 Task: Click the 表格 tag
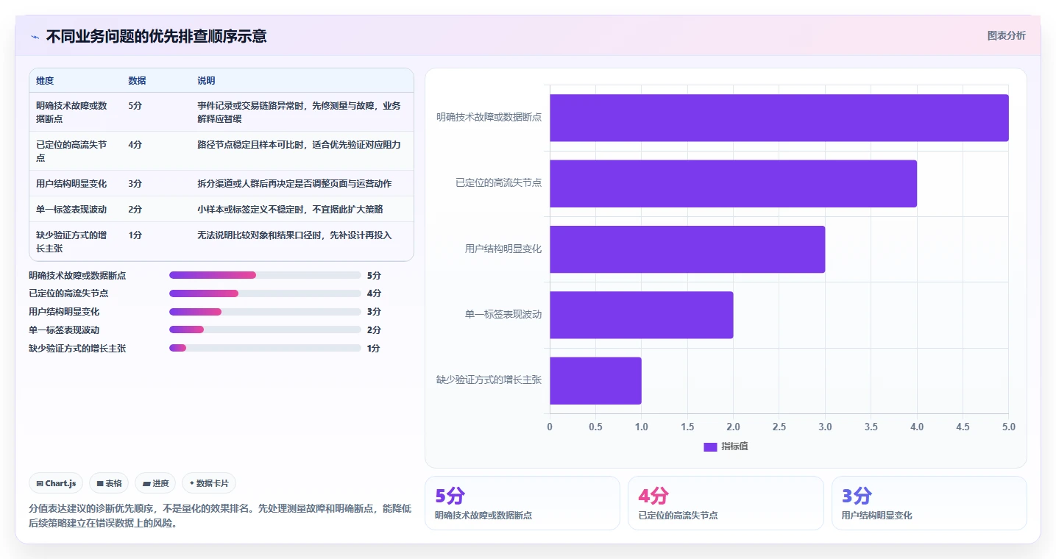[x=109, y=483]
